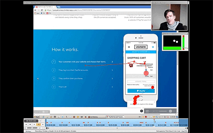Click the timeline horizontal scrollbar handle
The height and width of the screenshot is (133, 213).
117,128
